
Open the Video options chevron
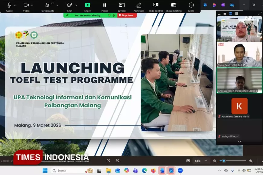(x=33, y=5)
